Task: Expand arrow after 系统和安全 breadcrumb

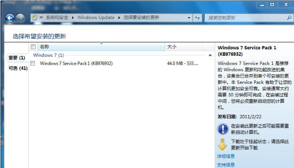Action: 73,18
